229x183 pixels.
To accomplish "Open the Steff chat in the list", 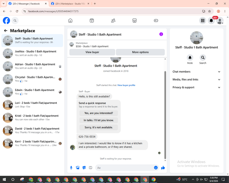I will [x=32, y=40].
